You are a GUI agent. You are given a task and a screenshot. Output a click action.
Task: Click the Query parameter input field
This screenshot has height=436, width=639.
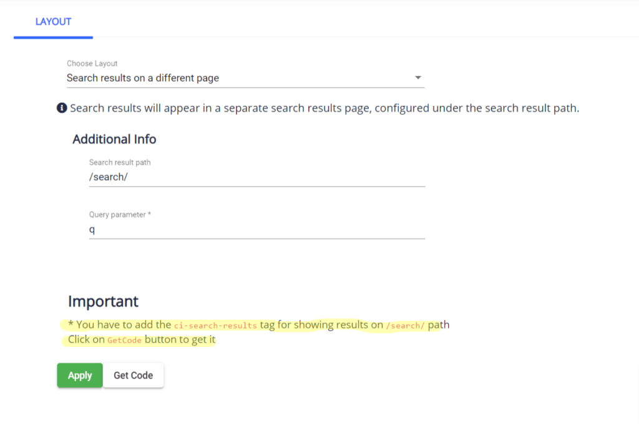256,229
